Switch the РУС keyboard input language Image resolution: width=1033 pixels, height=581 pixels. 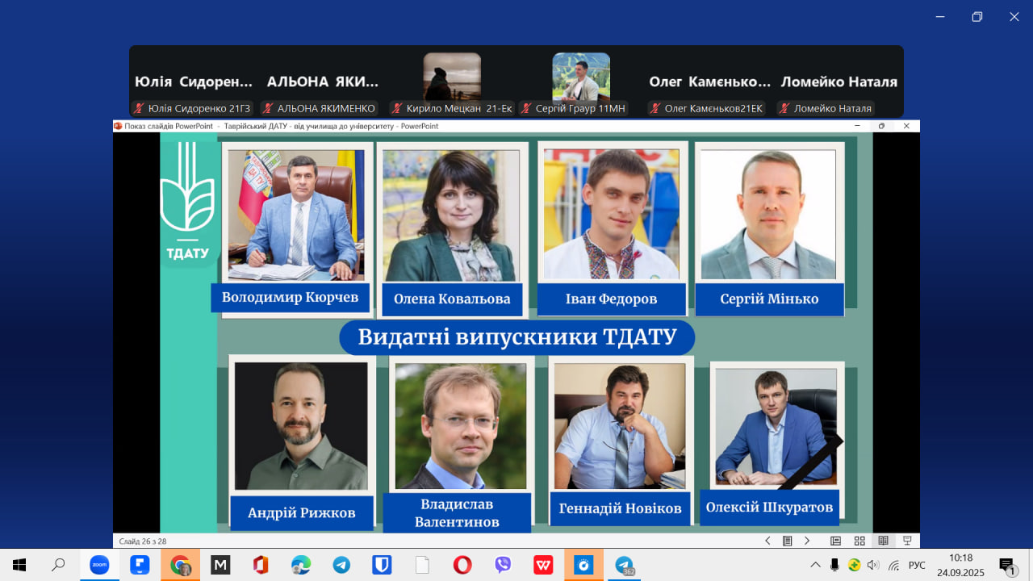click(918, 565)
